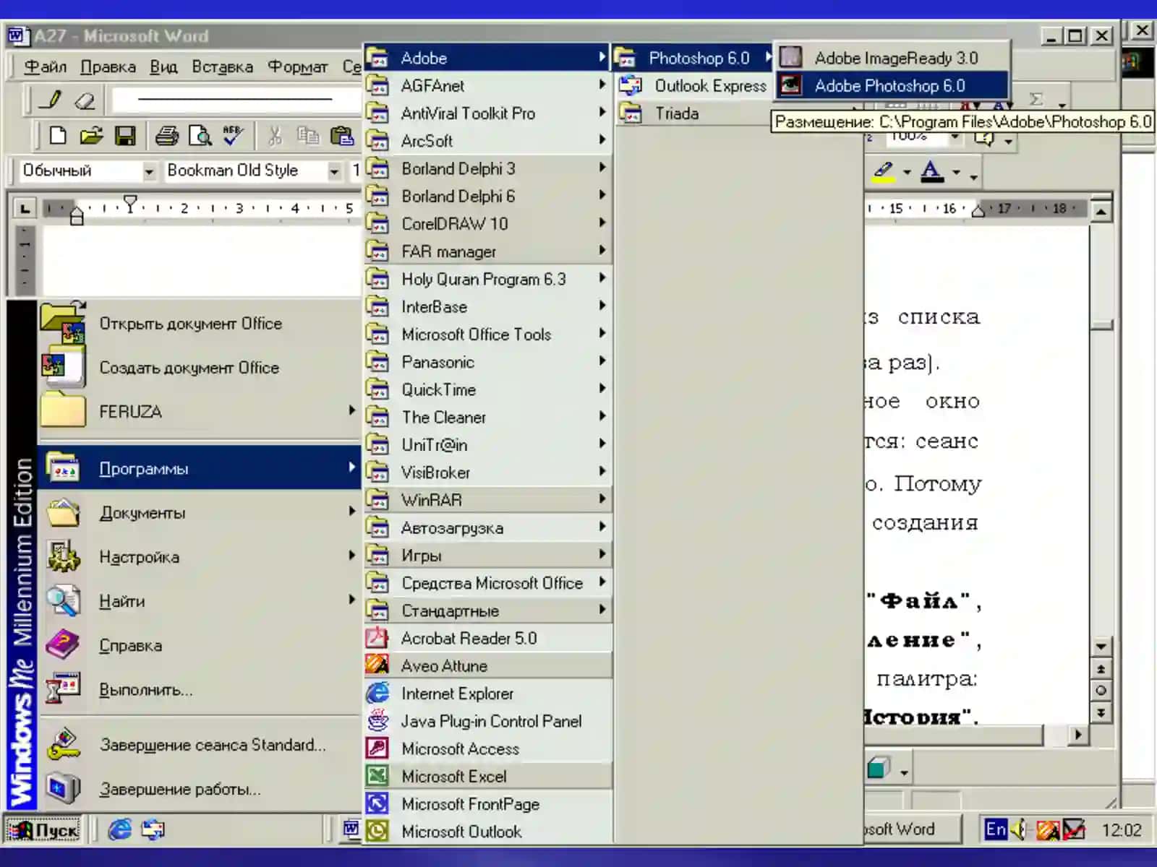Open the FERUZA folder in Start menu
The image size is (1157, 867).
(200, 412)
